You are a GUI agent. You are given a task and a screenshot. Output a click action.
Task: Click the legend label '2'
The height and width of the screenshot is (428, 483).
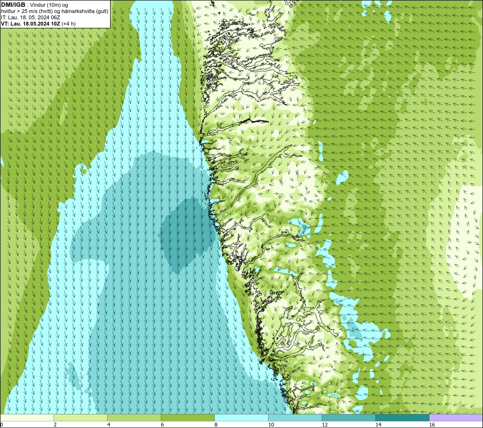pos(55,425)
